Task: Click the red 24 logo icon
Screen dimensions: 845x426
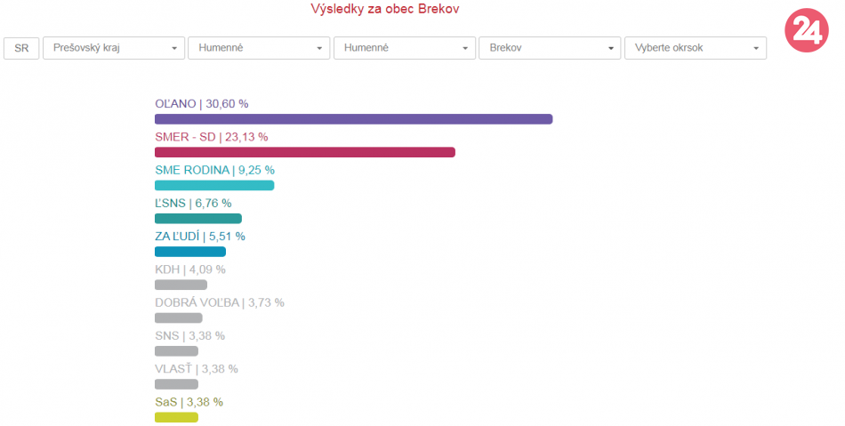Action: pyautogui.click(x=807, y=31)
